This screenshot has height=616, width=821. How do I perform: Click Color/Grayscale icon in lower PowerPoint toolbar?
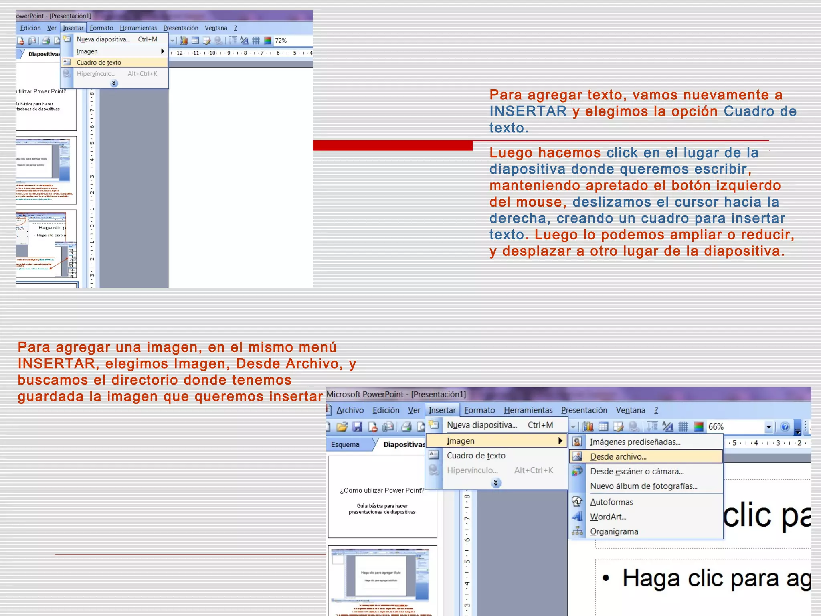point(698,427)
